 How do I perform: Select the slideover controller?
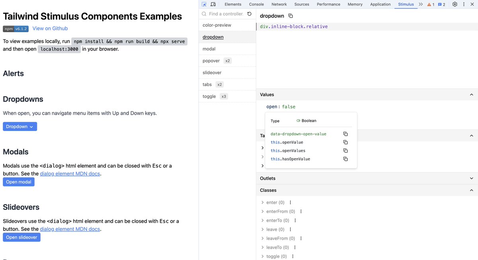tap(227, 72)
